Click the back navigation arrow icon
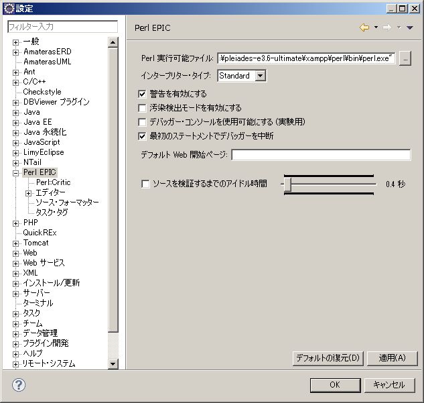 (364, 27)
